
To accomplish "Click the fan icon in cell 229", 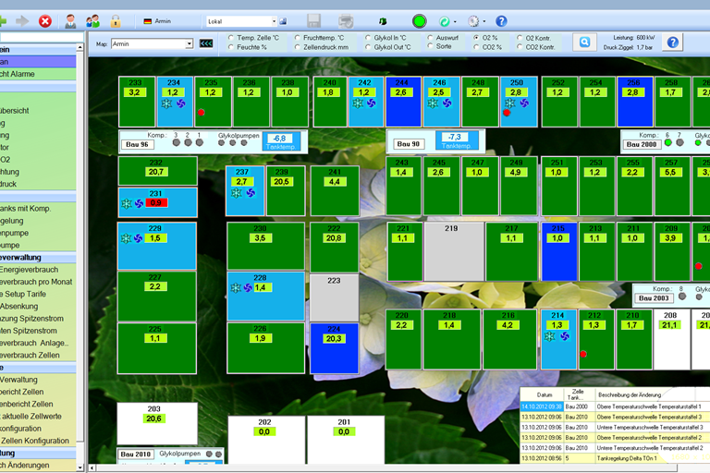I will [x=138, y=238].
